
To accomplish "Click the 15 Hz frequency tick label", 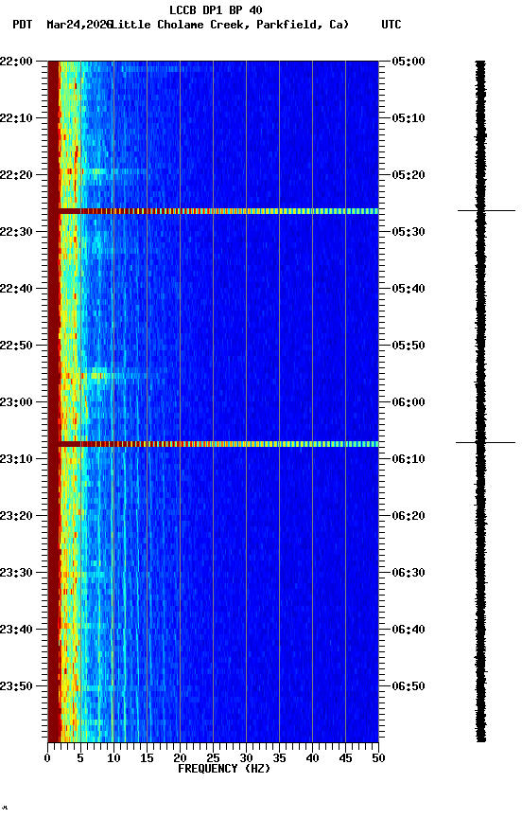I will click(147, 758).
